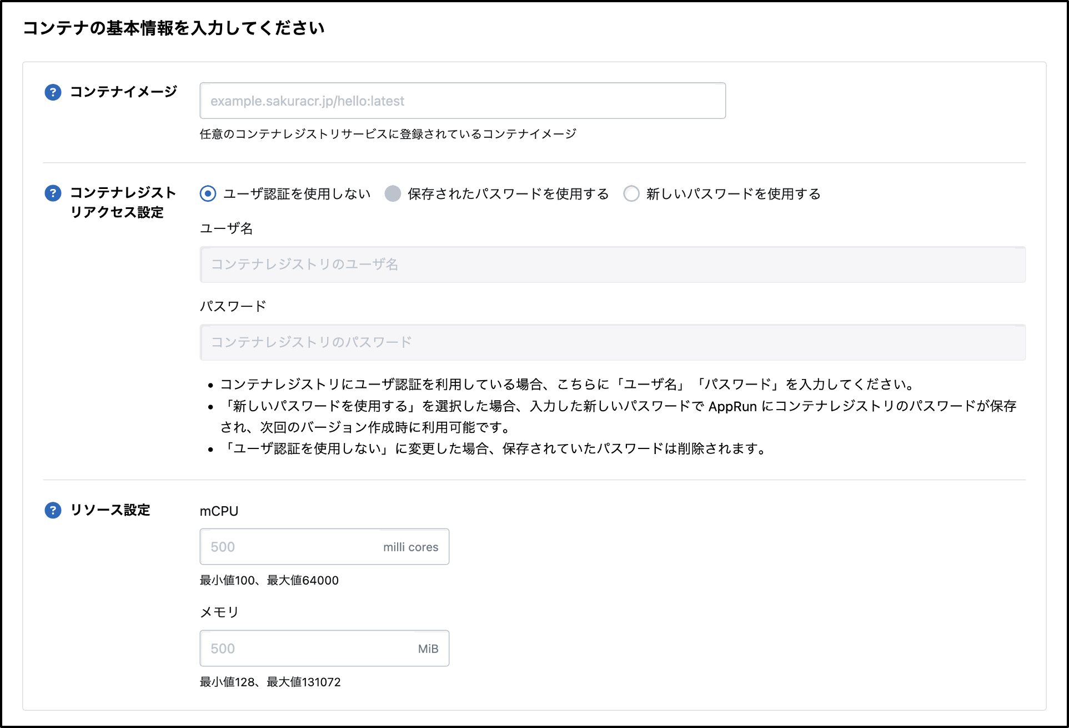Click the リソース設定 section label

click(110, 510)
